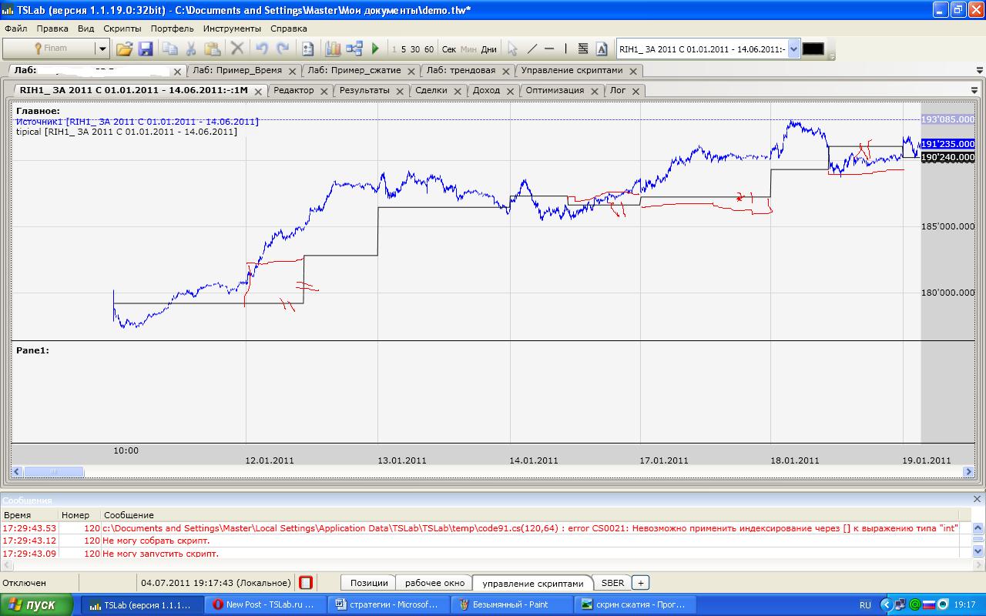Add new workspace with plus button
This screenshot has width=986, height=616.
click(x=641, y=583)
